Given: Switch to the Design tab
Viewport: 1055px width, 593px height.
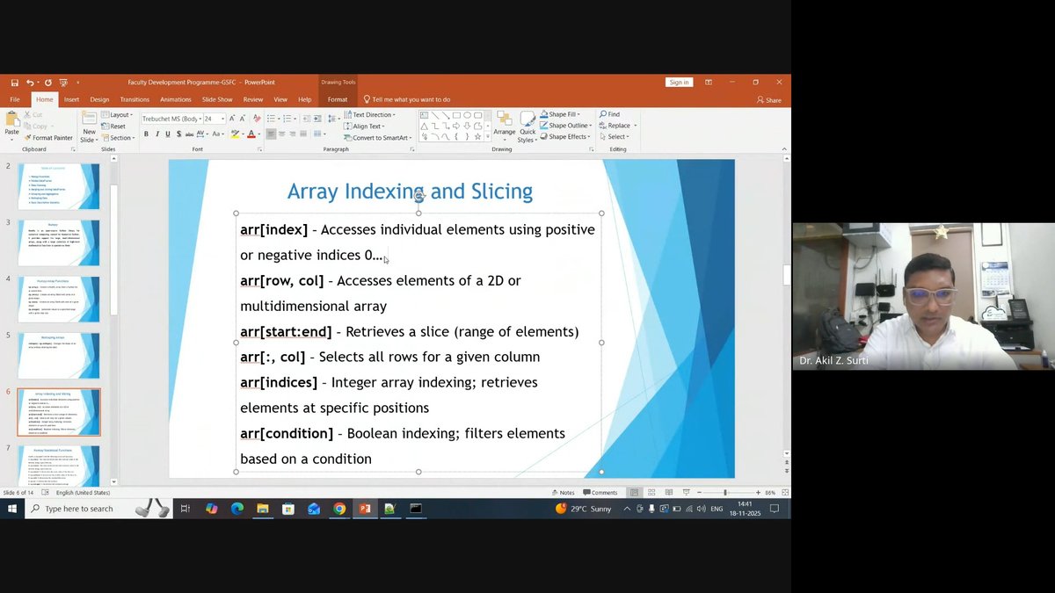Looking at the screenshot, I should (x=99, y=99).
